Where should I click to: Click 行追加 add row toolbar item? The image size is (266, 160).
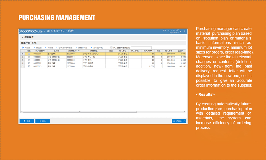pos(37,48)
